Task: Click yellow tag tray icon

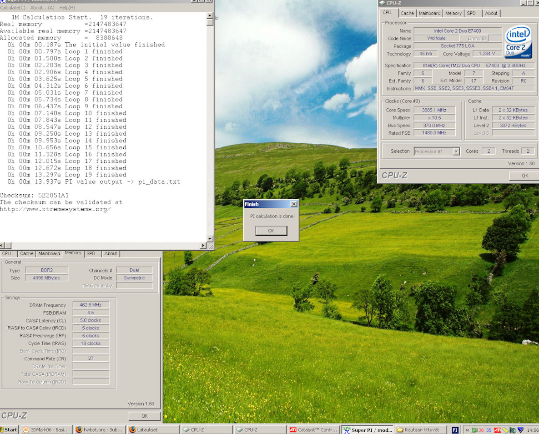Action: point(505,430)
